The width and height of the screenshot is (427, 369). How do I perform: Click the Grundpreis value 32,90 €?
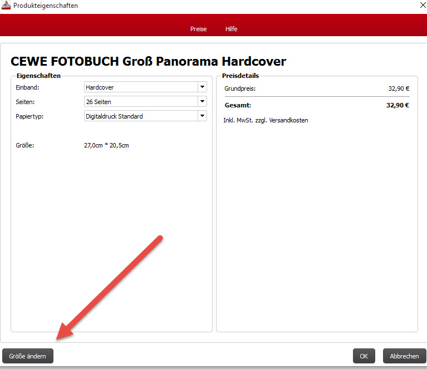(x=399, y=88)
